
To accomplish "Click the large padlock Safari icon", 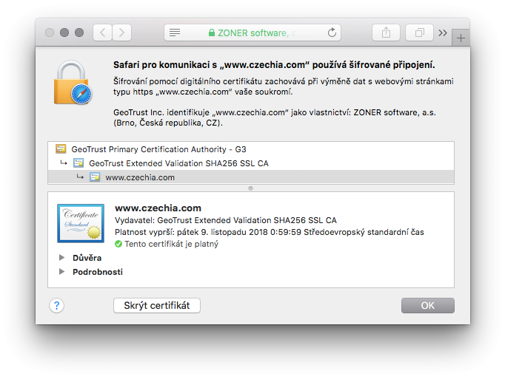I will [x=73, y=83].
